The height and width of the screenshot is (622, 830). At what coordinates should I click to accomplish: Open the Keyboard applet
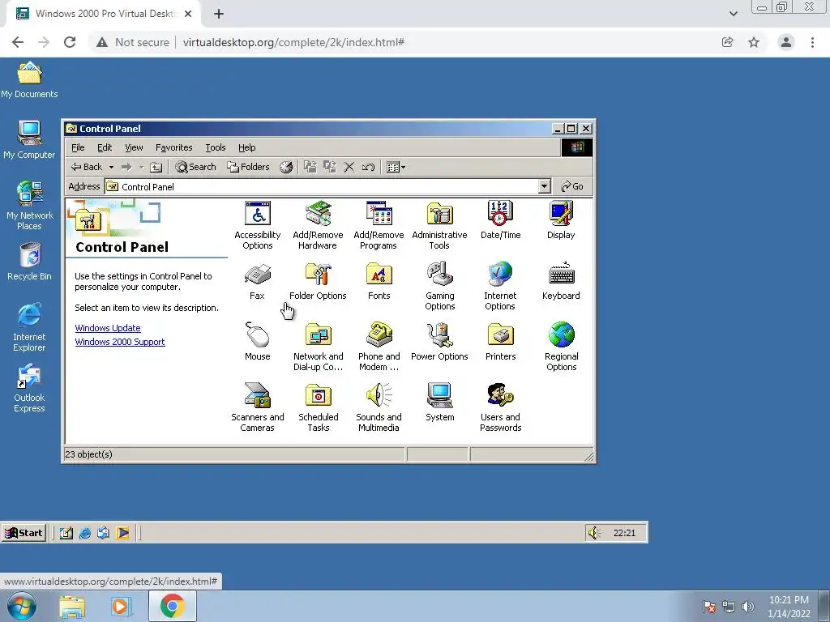coord(561,281)
